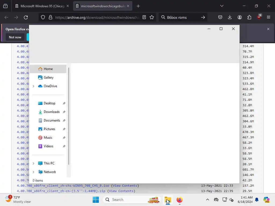The image size is (275, 206).
Task: Bookmark this page with star icon
Action: (x=152, y=17)
